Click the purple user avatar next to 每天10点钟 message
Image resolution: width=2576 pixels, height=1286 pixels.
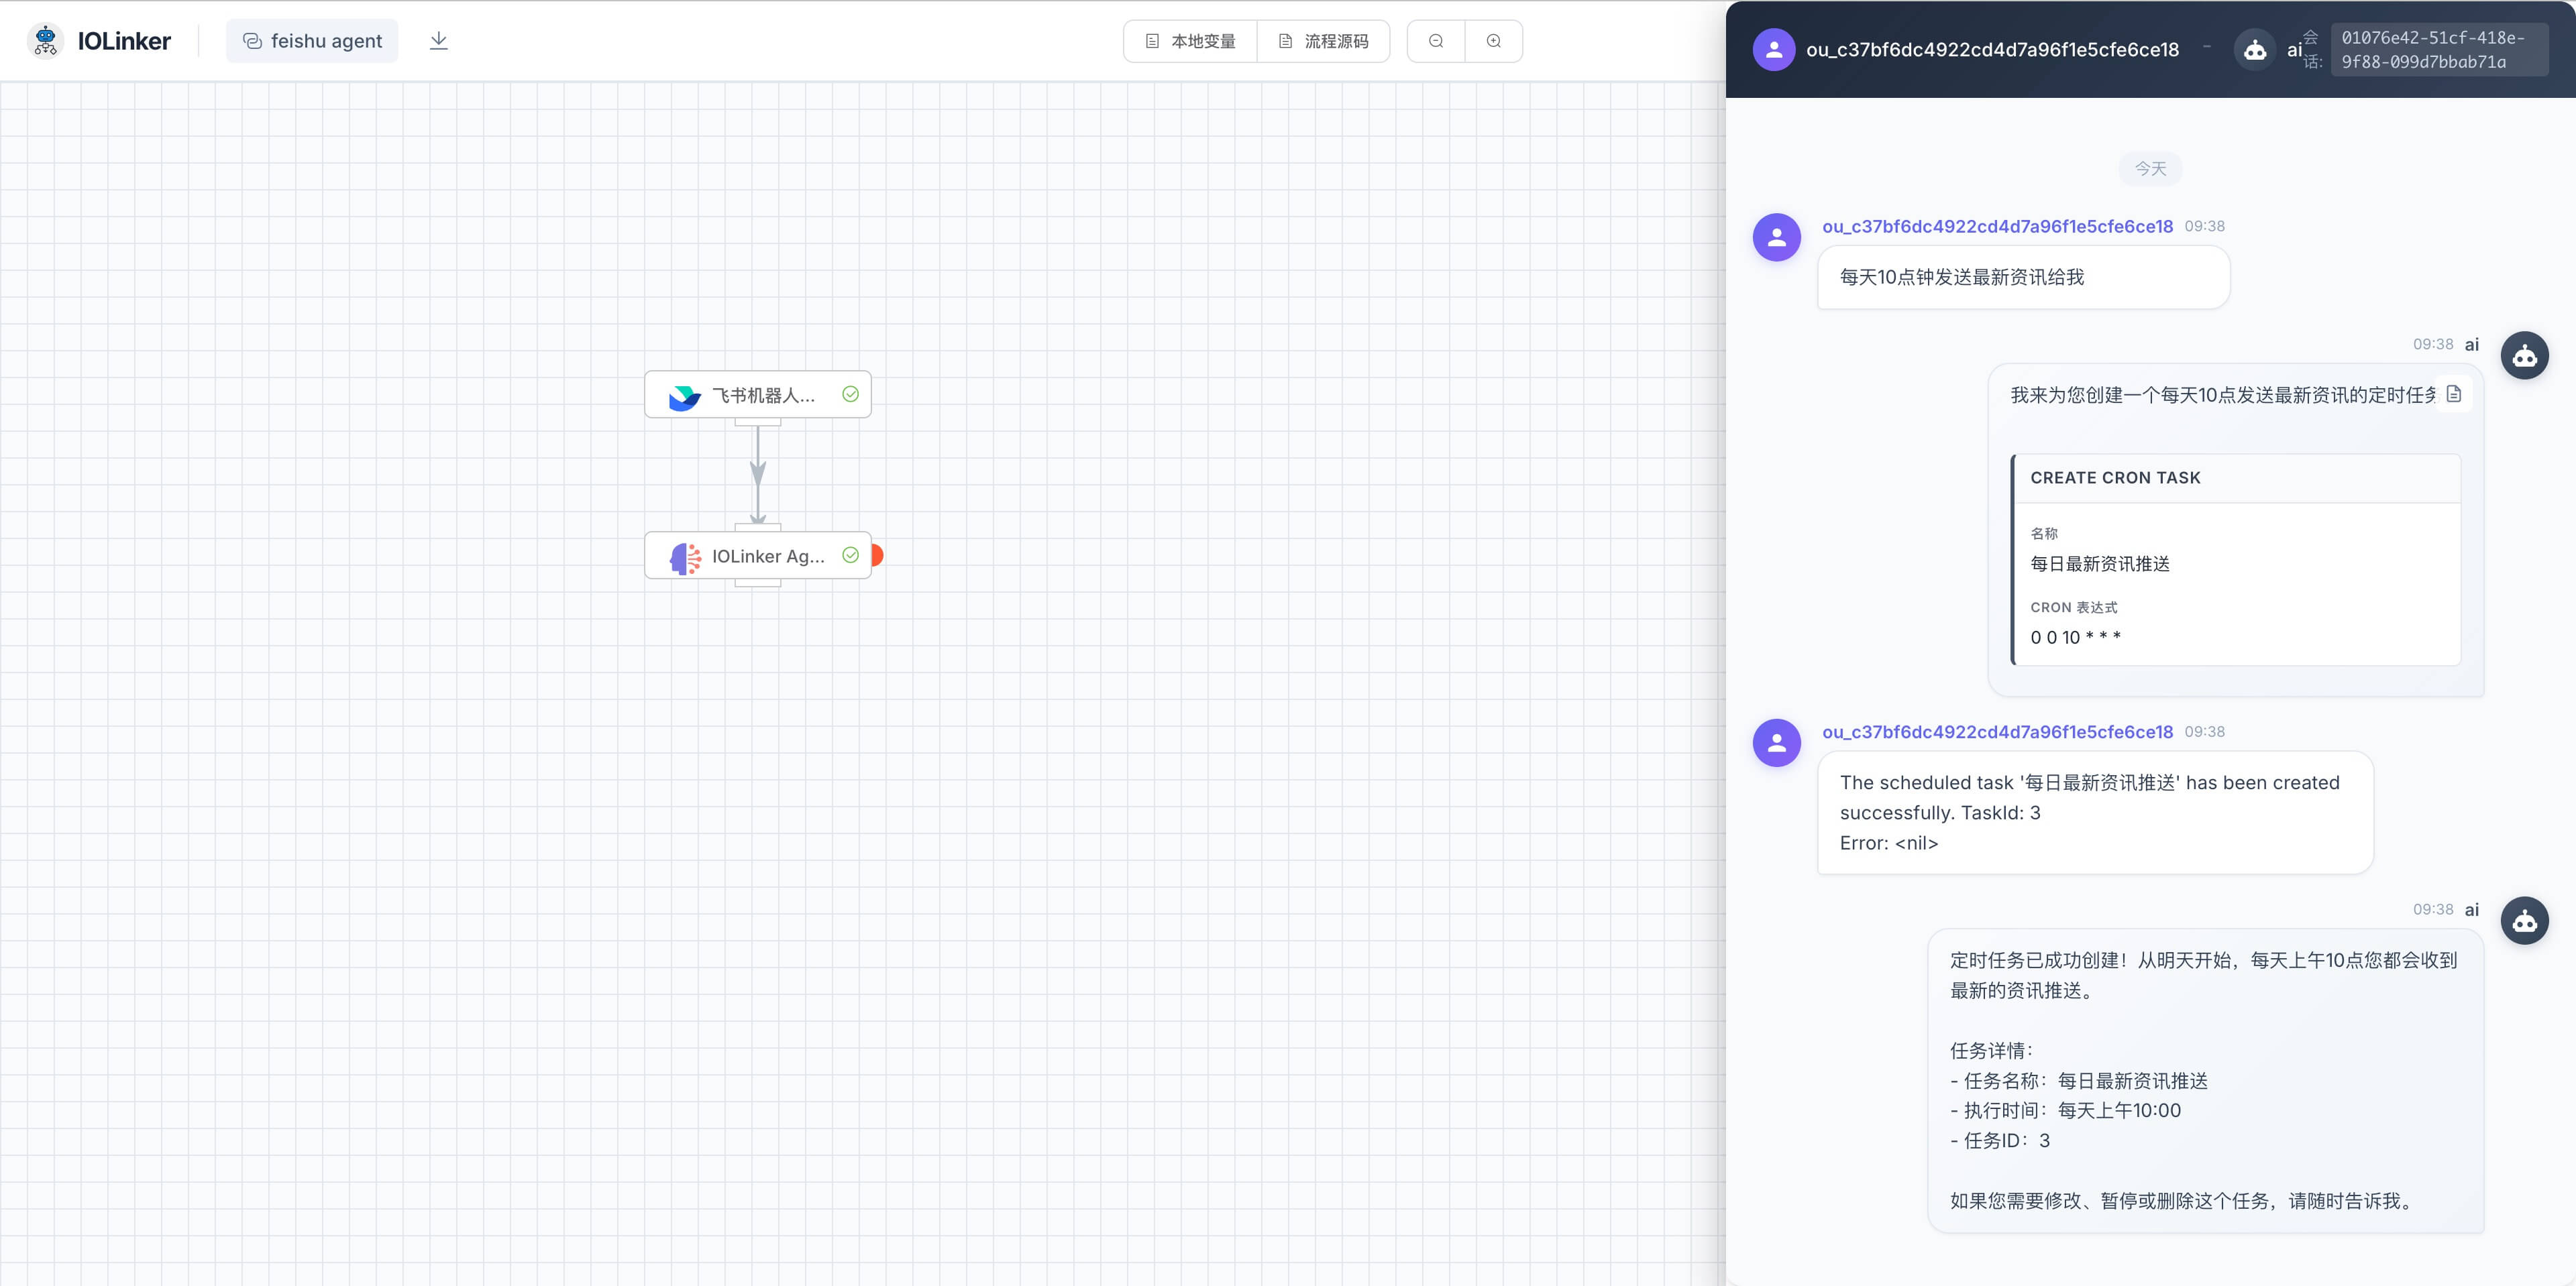pyautogui.click(x=1776, y=237)
